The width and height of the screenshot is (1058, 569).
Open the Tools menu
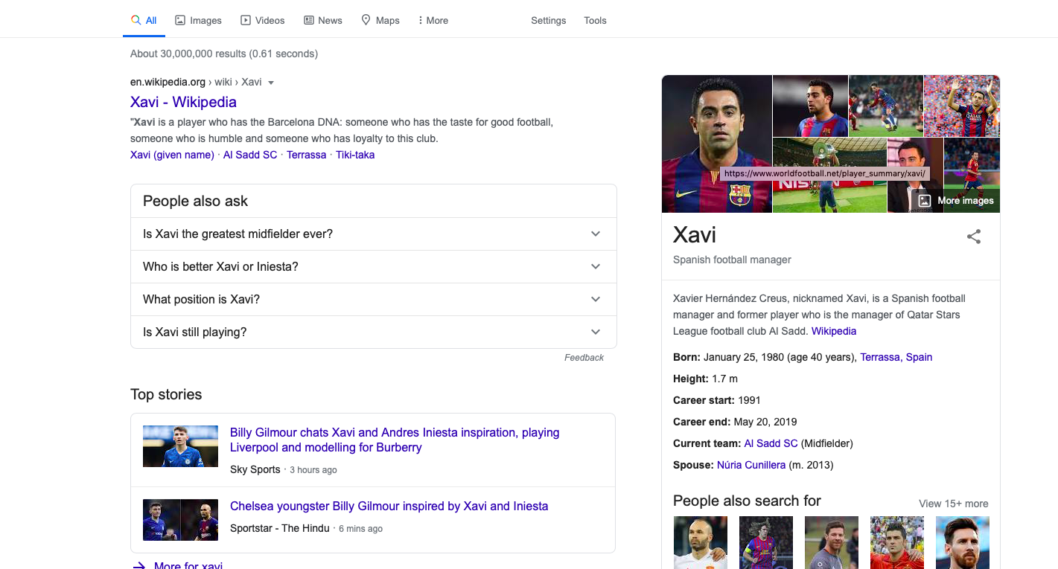pos(595,20)
